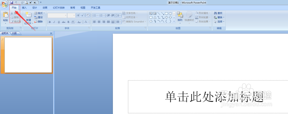Save the presentation via quick access toolbar
The image size is (288, 114).
(x=12, y=2)
